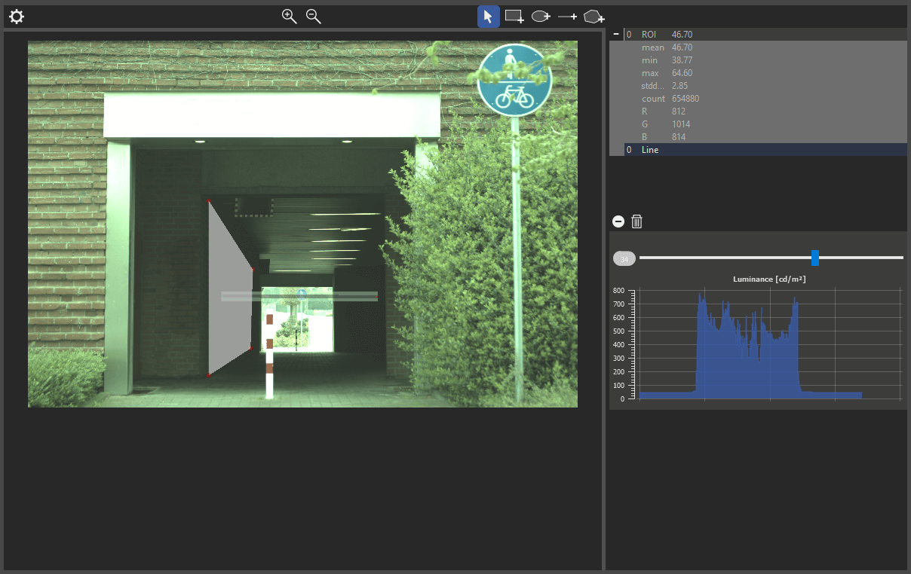Click the B 814 value row

coord(765,137)
